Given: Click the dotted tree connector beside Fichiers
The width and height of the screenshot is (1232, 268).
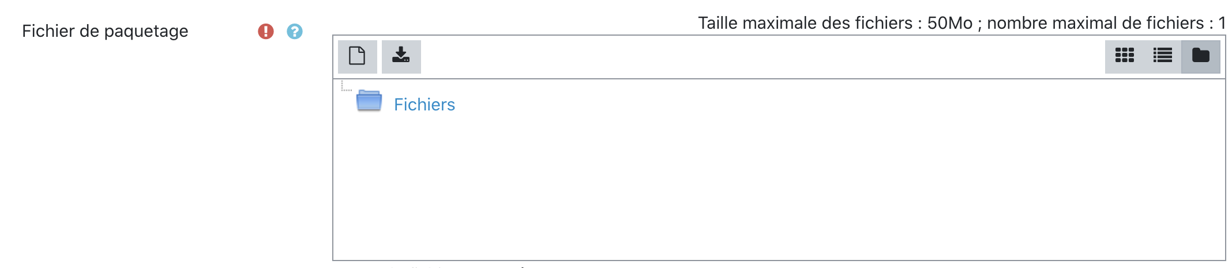Looking at the screenshot, I should [346, 87].
